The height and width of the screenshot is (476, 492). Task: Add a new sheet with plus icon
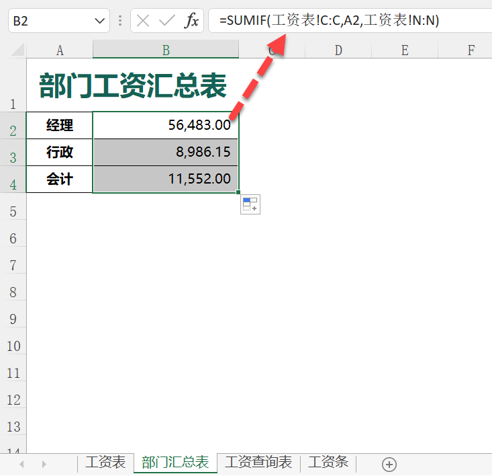click(389, 465)
